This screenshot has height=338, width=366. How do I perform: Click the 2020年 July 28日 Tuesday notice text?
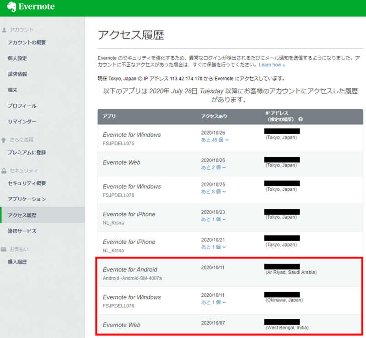coord(231,95)
